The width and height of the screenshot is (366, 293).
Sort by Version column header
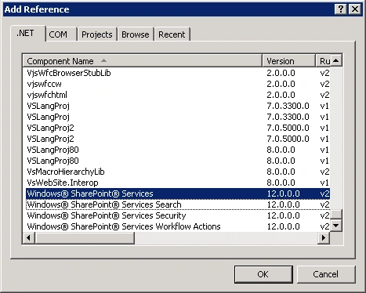[x=288, y=61]
